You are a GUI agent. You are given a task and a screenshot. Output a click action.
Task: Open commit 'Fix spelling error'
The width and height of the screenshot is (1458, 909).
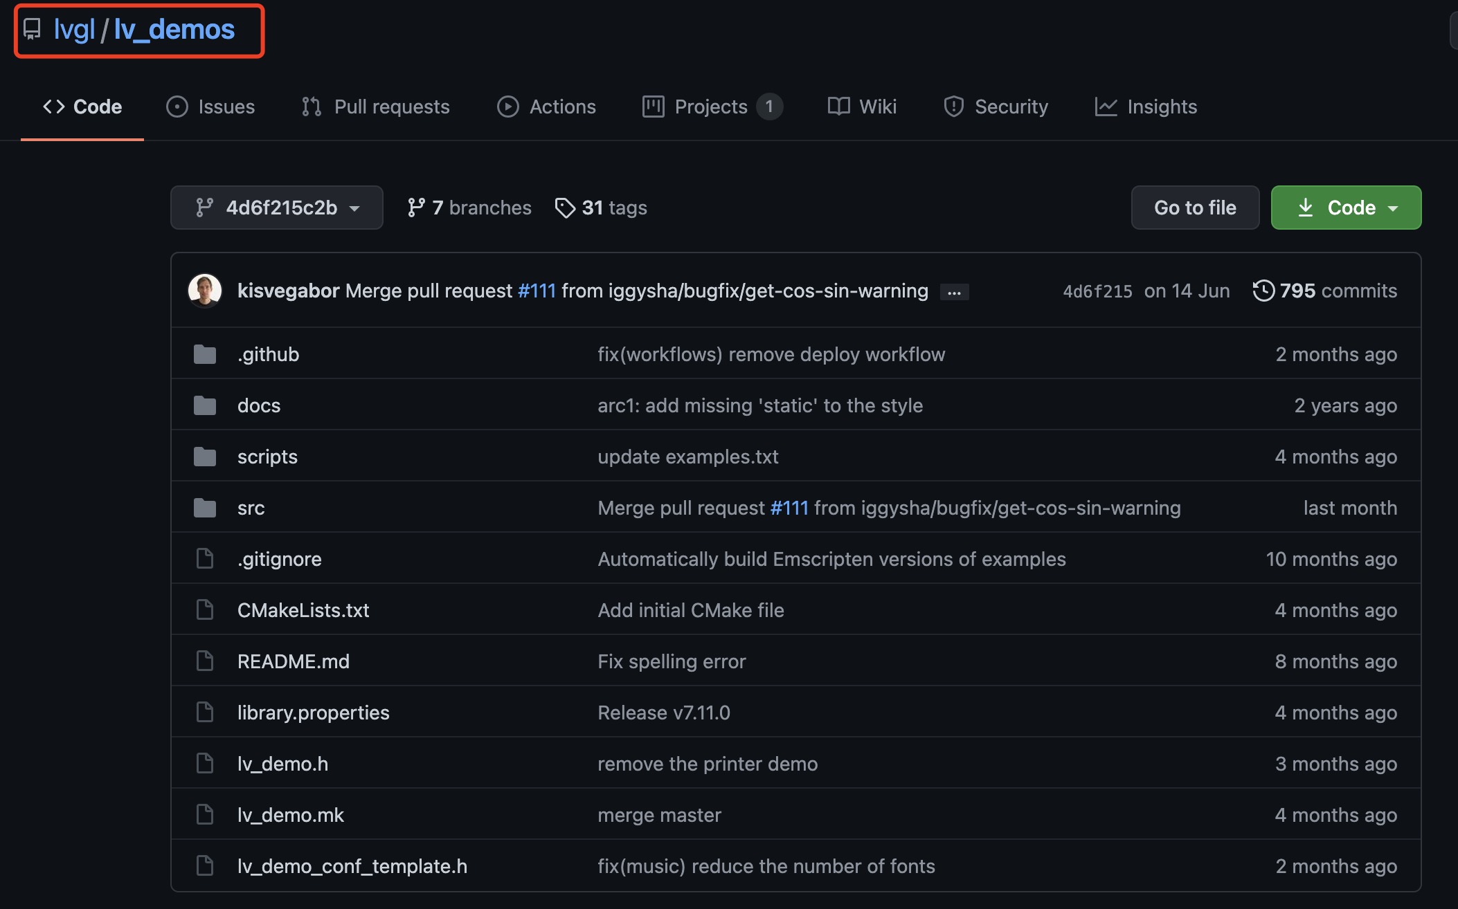(672, 661)
